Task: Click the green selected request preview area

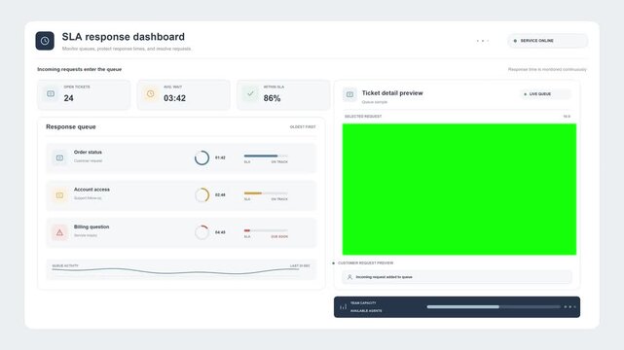Action: 459,190
